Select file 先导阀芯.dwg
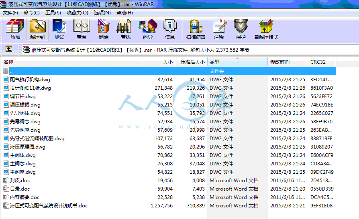This screenshot has width=359, height=219. pos(25,121)
